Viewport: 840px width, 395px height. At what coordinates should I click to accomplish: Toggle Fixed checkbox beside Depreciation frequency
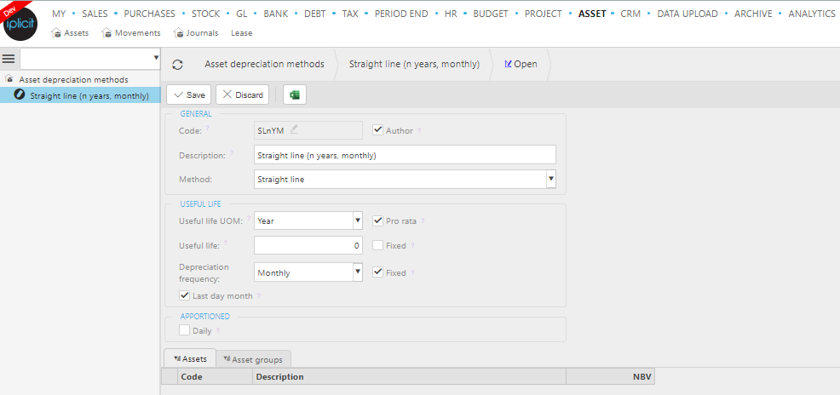pyautogui.click(x=378, y=272)
